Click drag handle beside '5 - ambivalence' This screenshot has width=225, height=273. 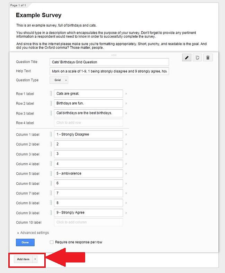[x=51, y=173]
